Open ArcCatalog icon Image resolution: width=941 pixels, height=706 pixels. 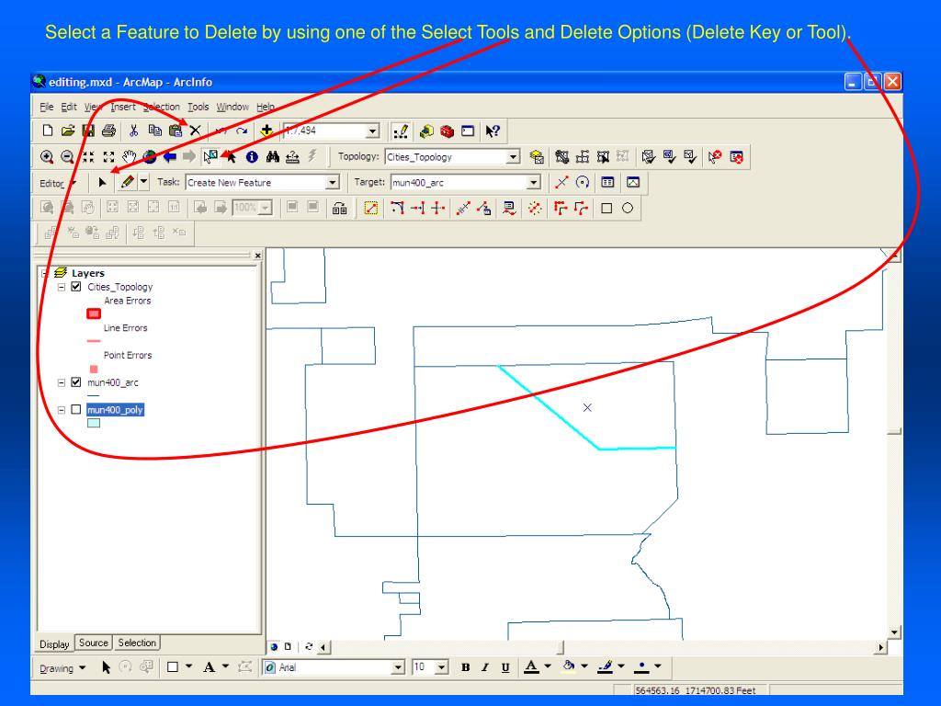click(x=426, y=131)
